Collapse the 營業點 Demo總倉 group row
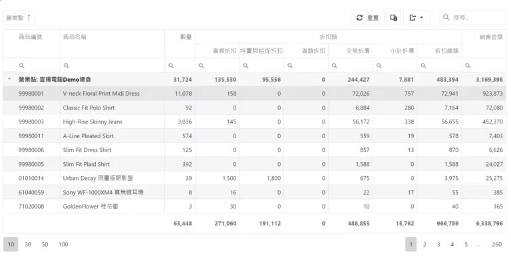 point(9,79)
